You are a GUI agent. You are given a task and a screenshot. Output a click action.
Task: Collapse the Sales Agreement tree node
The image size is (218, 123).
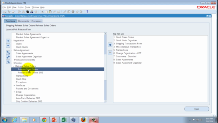click(x=12, y=50)
